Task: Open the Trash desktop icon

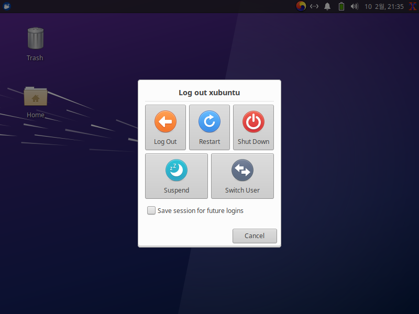Action: tap(35, 44)
